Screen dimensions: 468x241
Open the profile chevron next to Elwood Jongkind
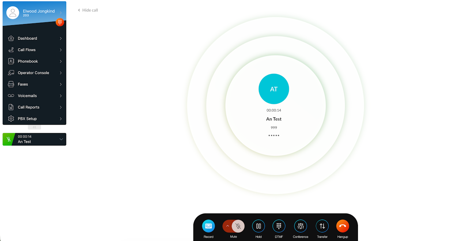tap(61, 13)
